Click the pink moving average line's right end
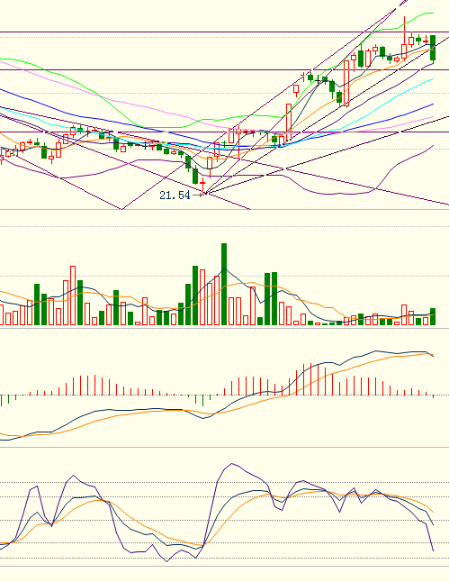Screen dimensions: 449x582 (x=433, y=117)
